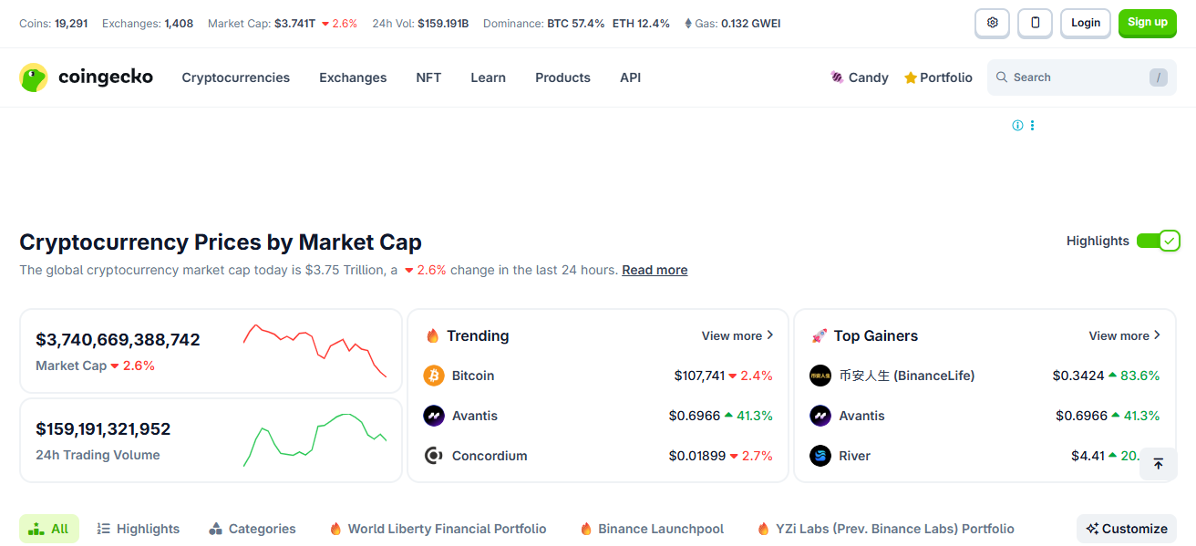
Task: Open the Exchanges navigation menu
Action: click(353, 77)
